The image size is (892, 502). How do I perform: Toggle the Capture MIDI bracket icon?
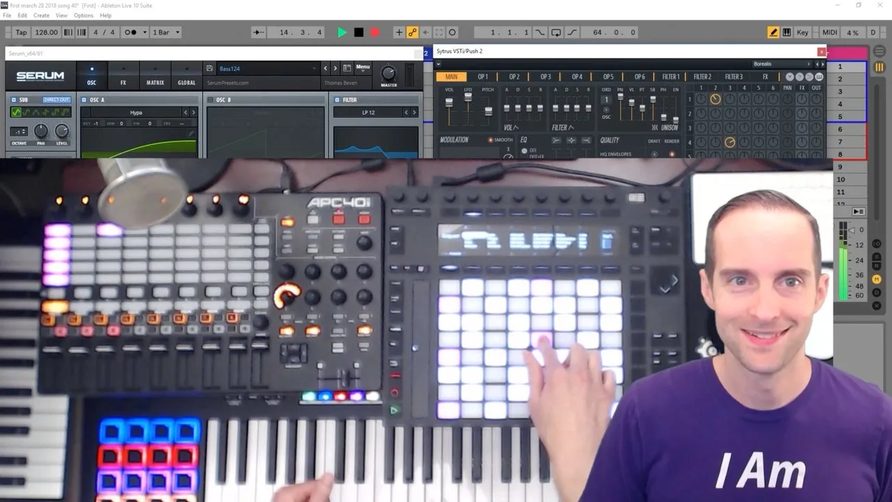[x=439, y=32]
